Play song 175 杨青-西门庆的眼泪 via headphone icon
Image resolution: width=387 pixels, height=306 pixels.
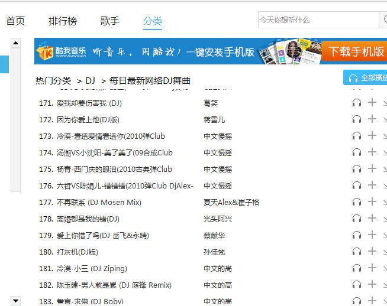pos(356,169)
